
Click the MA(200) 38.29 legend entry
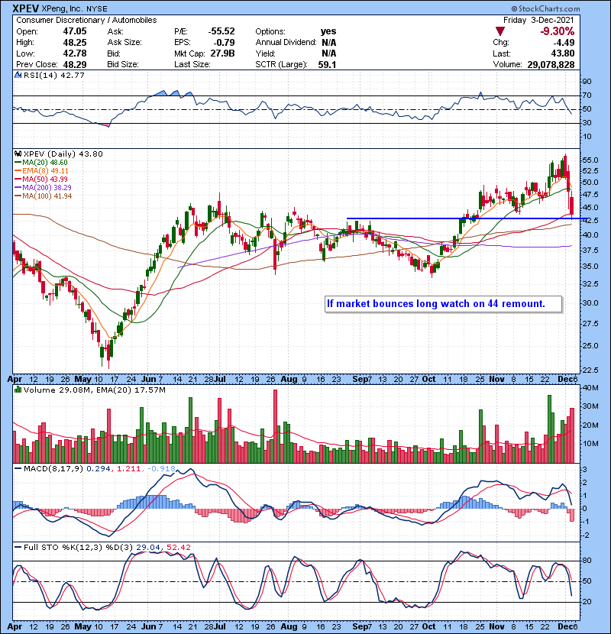click(x=44, y=188)
